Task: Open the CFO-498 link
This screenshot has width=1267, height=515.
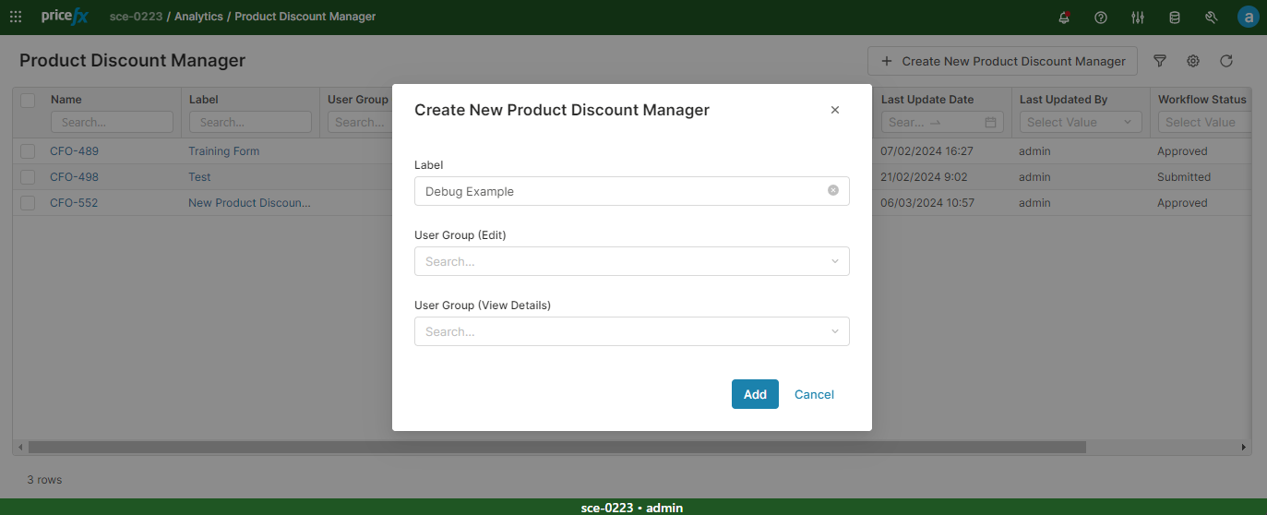Action: (x=74, y=177)
